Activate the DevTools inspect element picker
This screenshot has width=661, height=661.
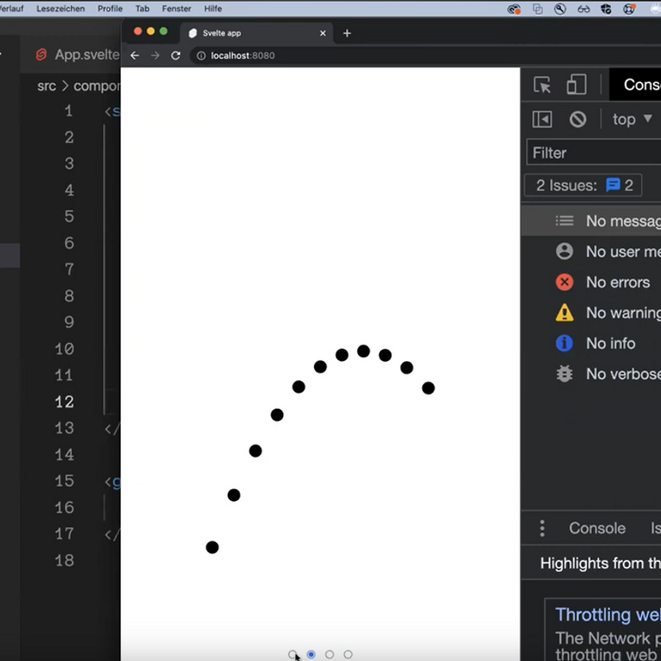point(542,85)
